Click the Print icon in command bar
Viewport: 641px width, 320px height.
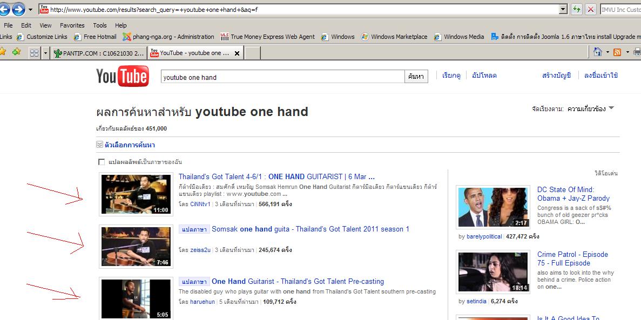click(x=637, y=52)
